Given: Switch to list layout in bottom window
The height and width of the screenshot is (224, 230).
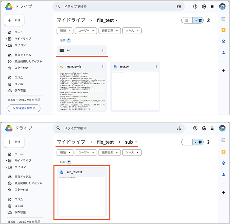Looking at the screenshot, I should [187, 142].
